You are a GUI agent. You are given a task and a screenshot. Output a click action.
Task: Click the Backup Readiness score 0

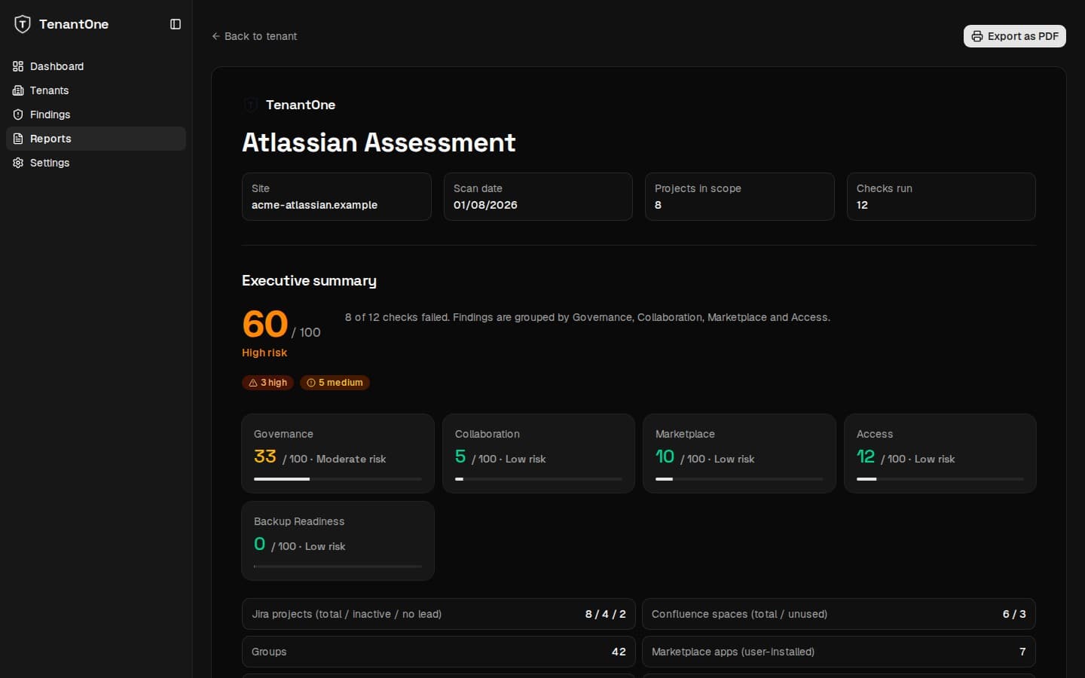[260, 544]
